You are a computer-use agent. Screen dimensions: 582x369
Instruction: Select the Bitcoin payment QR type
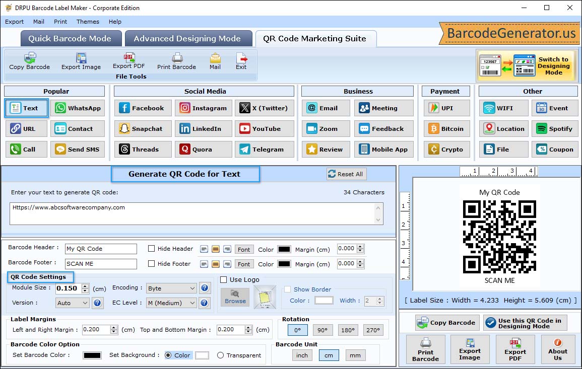(x=447, y=129)
